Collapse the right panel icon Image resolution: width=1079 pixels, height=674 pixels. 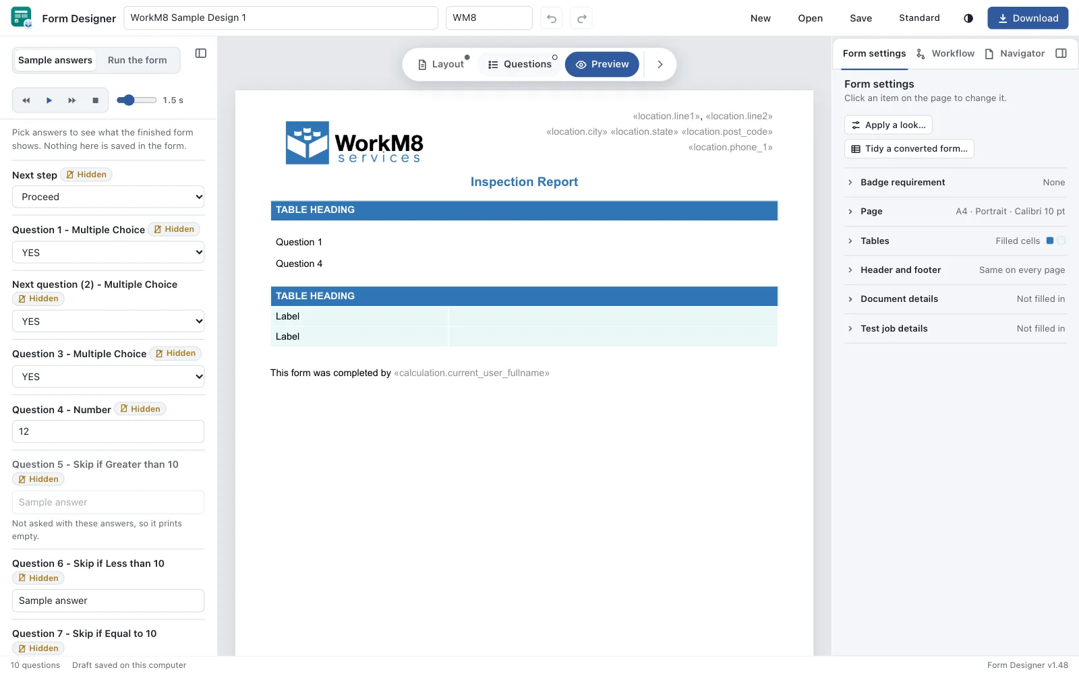[1061, 53]
